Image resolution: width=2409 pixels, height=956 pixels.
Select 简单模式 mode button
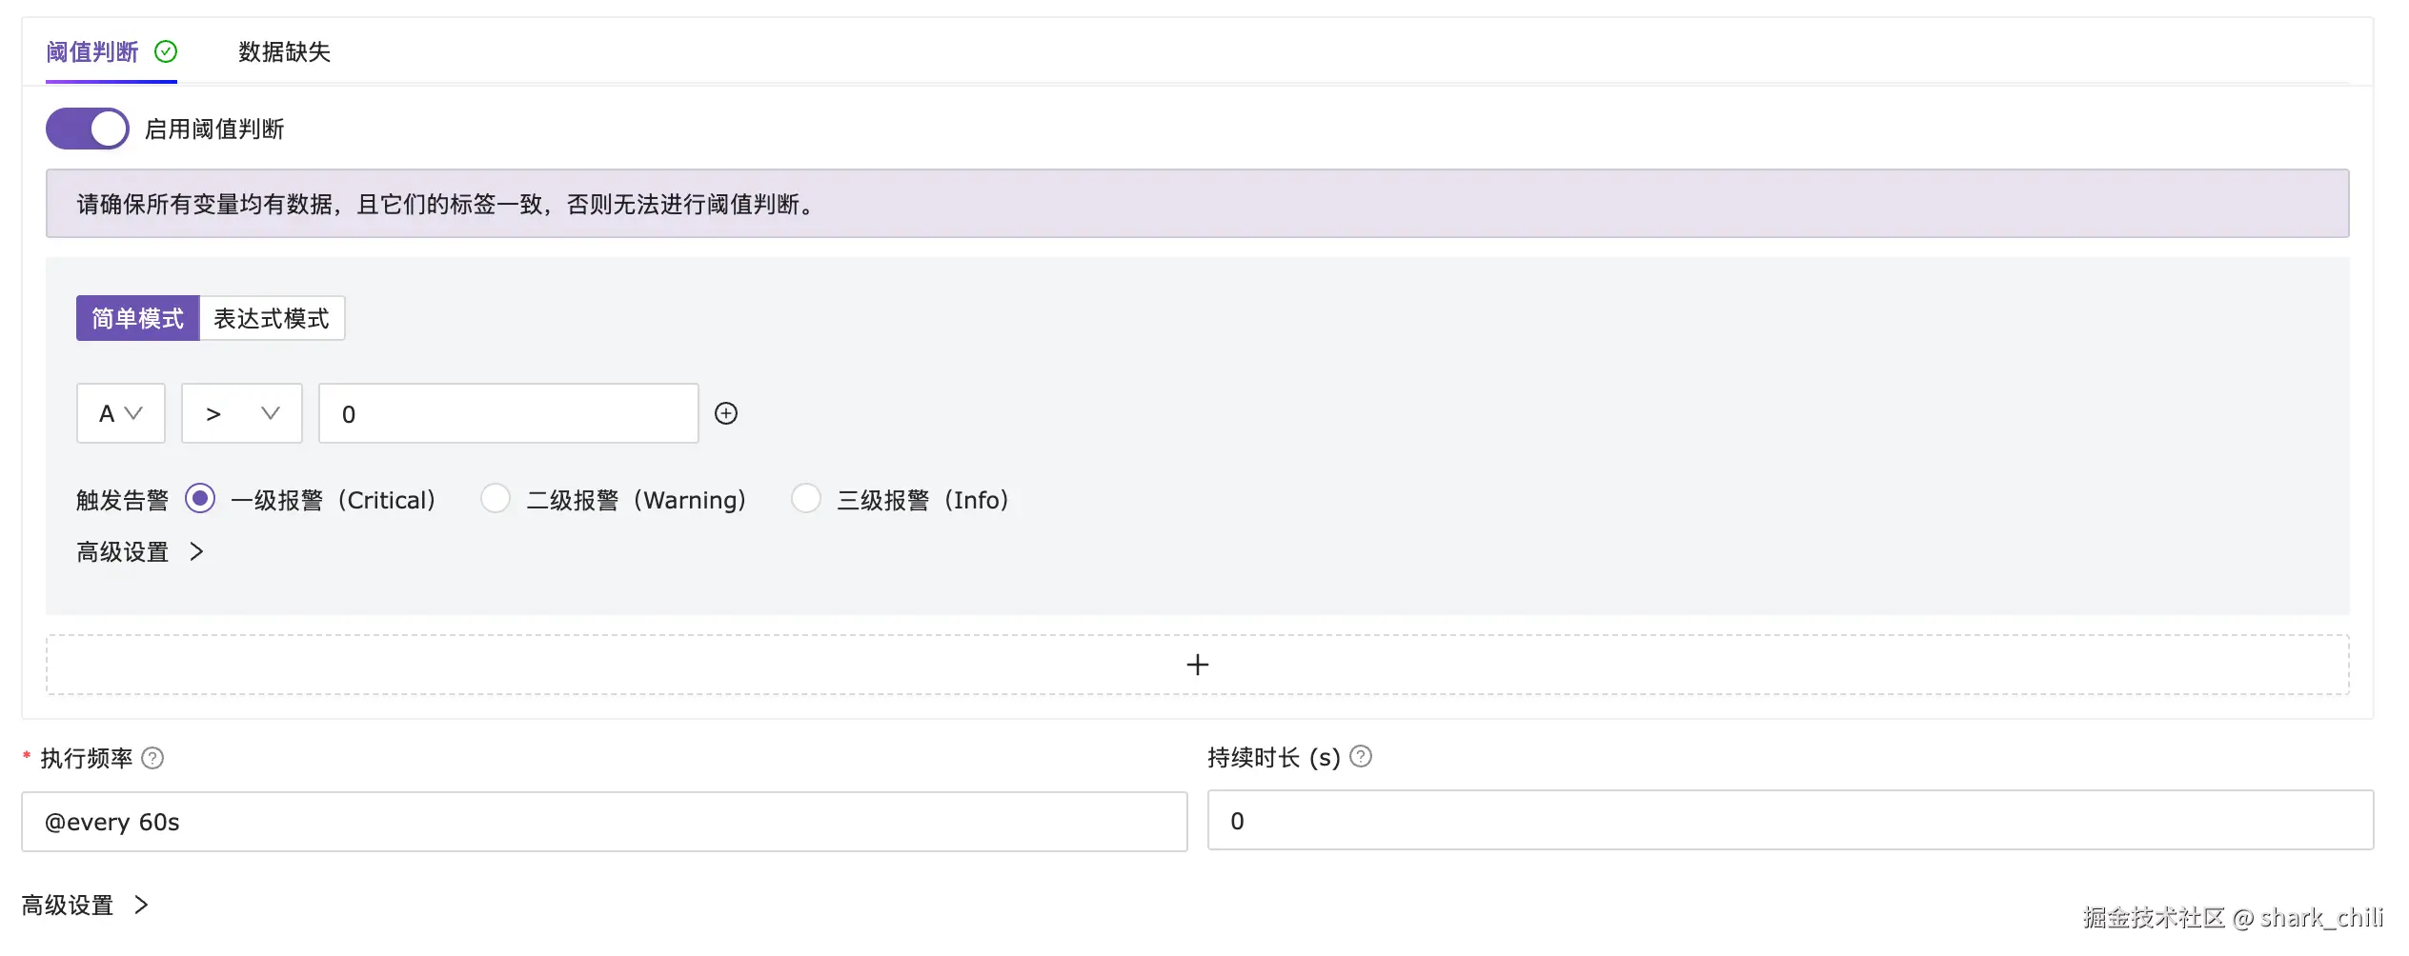coord(138,318)
